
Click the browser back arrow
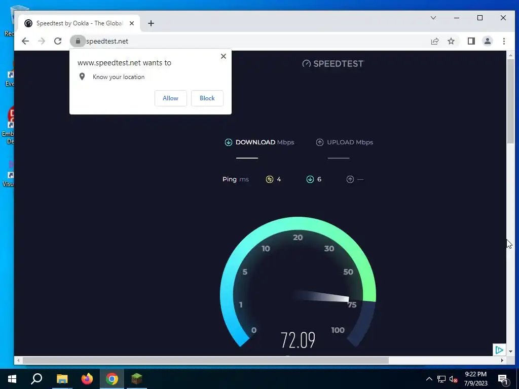(x=25, y=41)
